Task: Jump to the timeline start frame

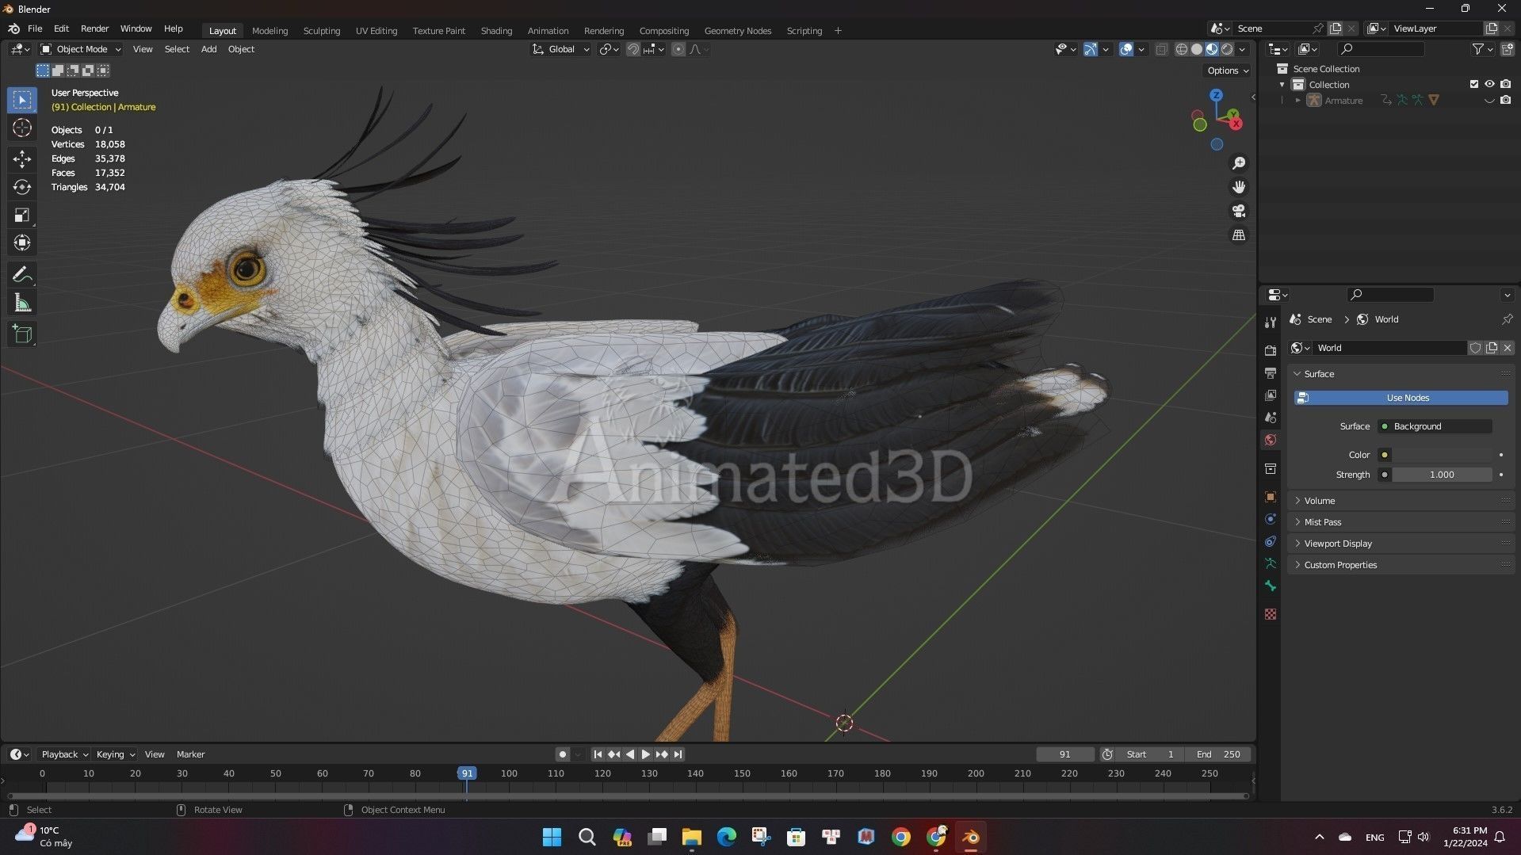Action: point(598,754)
